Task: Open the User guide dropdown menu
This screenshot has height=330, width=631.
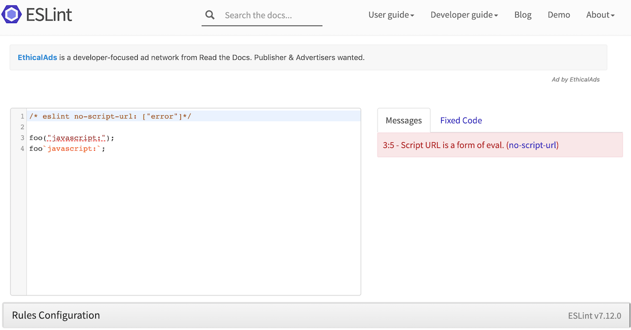Action: click(391, 15)
